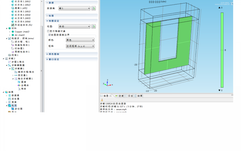Switch to the 进度 tab
Screen dimensions: 241x151
tap(119, 96)
